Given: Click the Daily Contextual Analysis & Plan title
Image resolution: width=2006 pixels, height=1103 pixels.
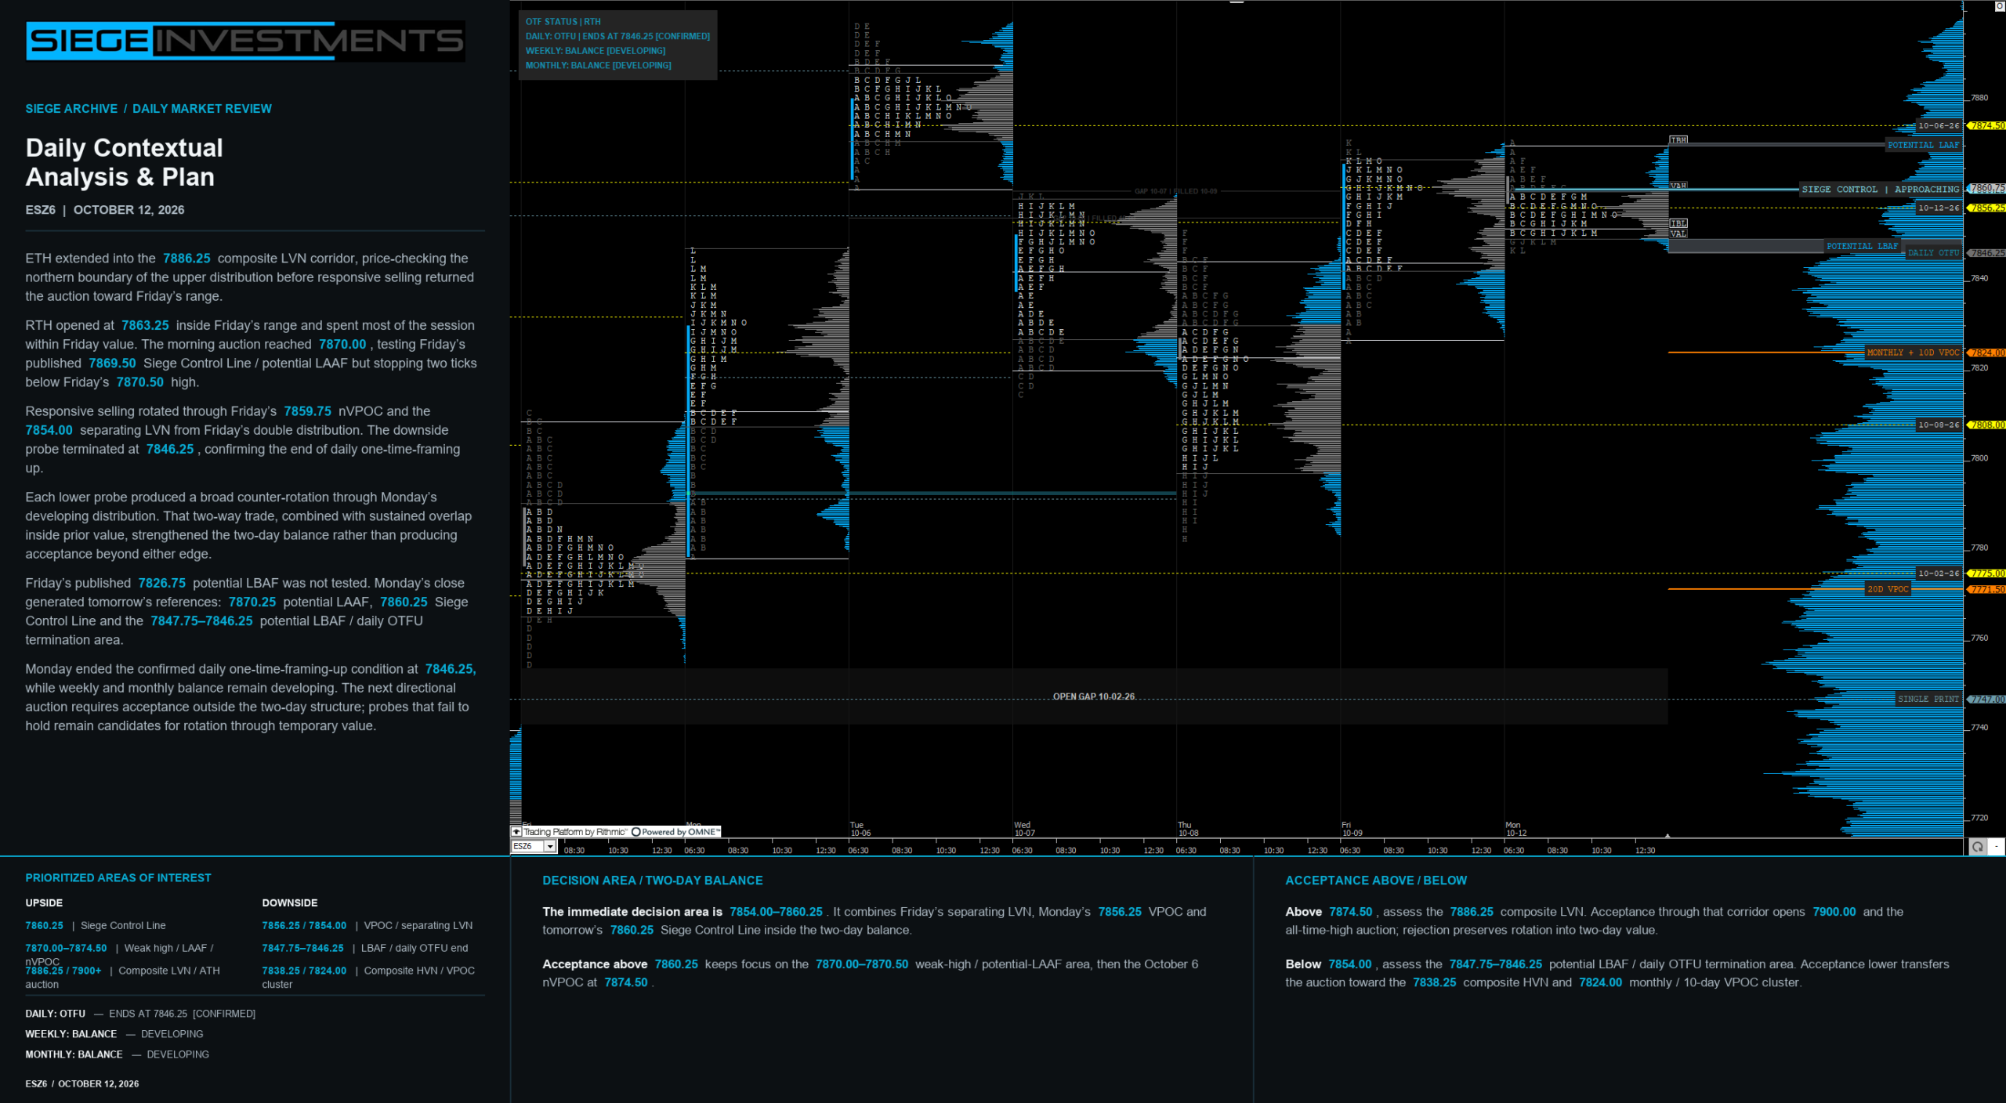Looking at the screenshot, I should coord(124,162).
